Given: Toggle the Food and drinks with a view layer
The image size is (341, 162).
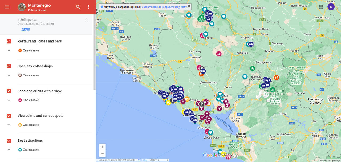Looking at the screenshot, I should tap(9, 91).
